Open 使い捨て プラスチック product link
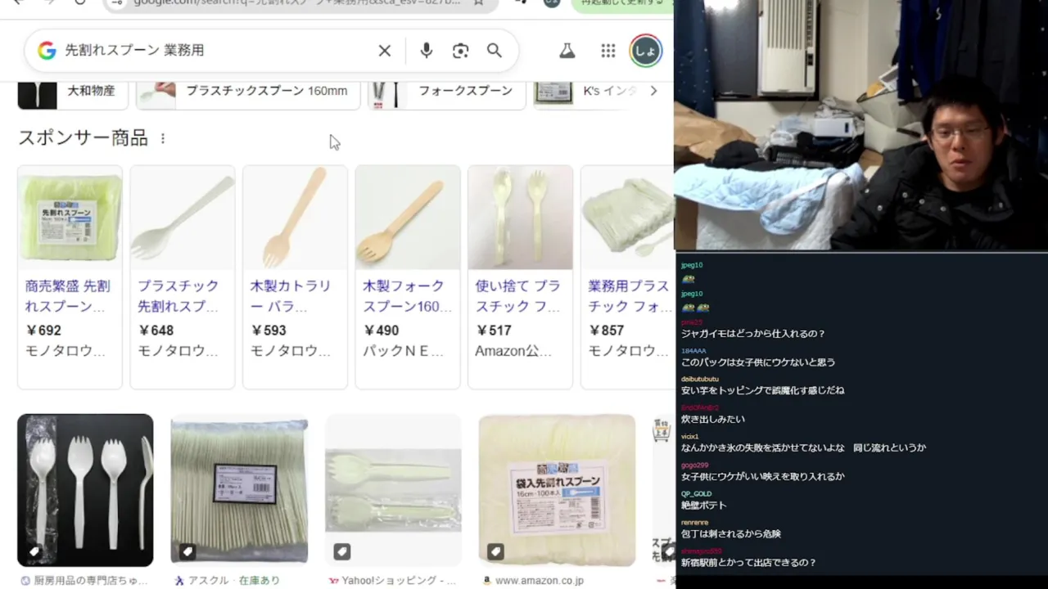 click(x=518, y=296)
